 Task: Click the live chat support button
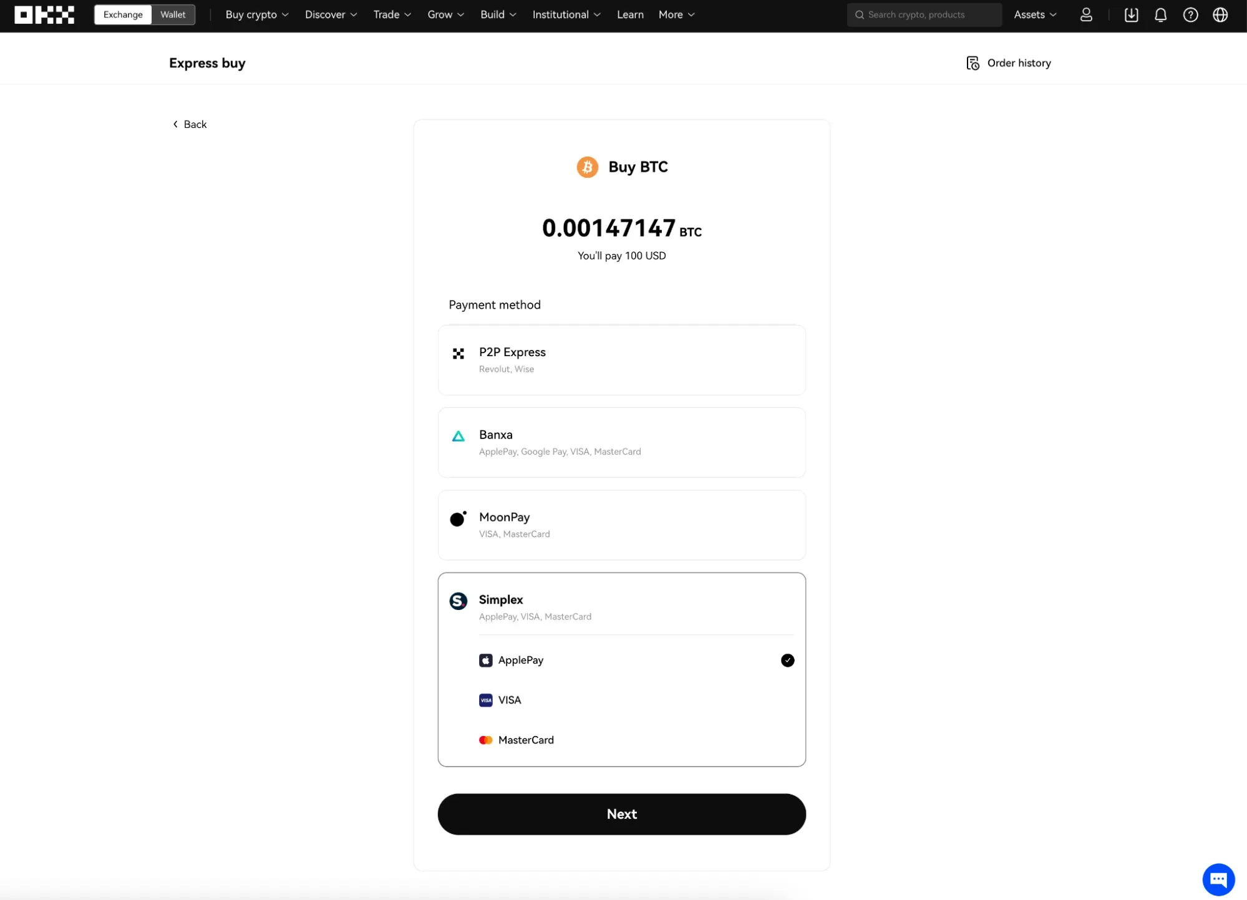click(x=1218, y=879)
